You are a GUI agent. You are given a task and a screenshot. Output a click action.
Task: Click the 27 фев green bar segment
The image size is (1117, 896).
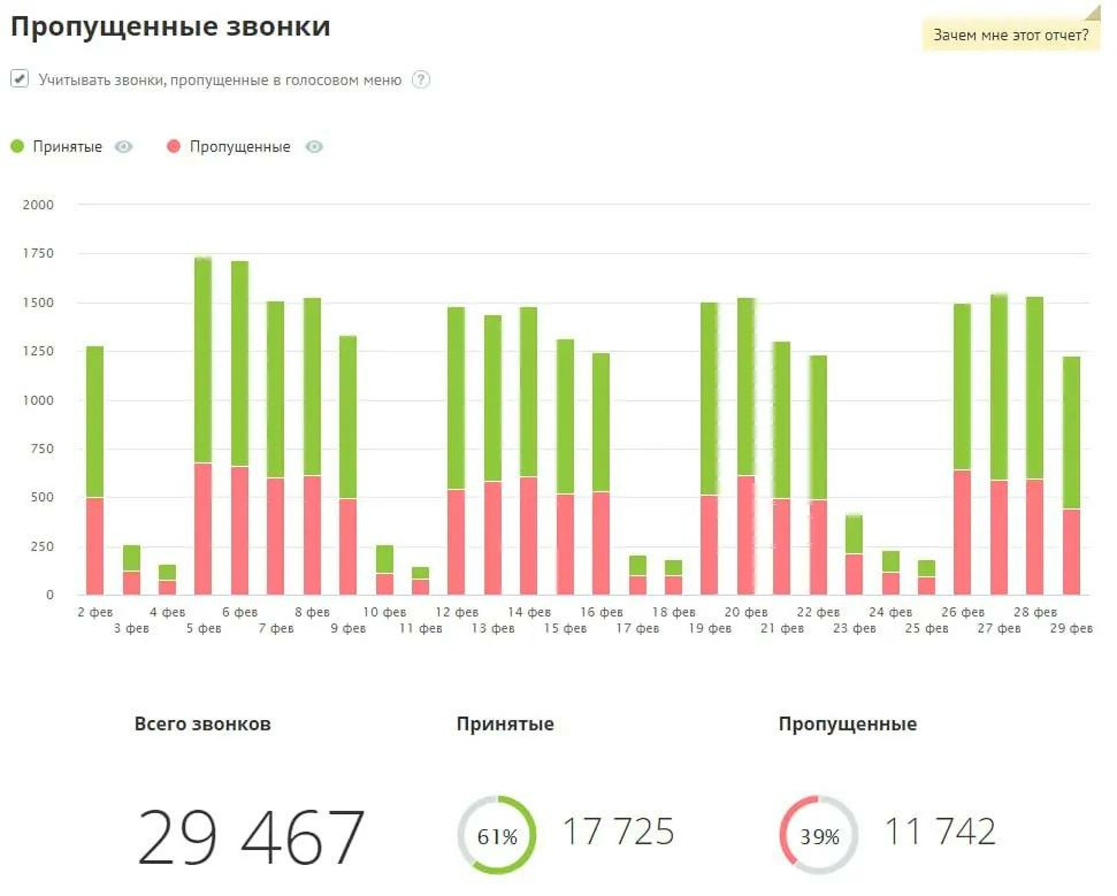999,387
